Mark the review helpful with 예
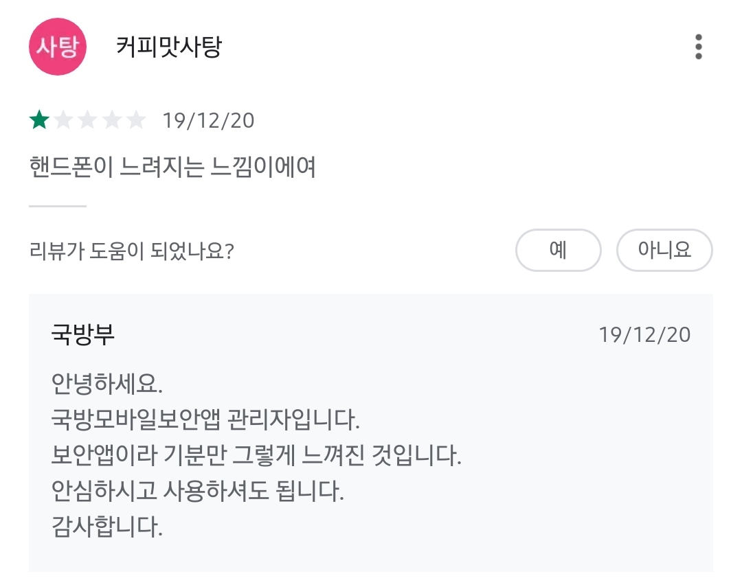The width and height of the screenshot is (742, 587). 559,250
